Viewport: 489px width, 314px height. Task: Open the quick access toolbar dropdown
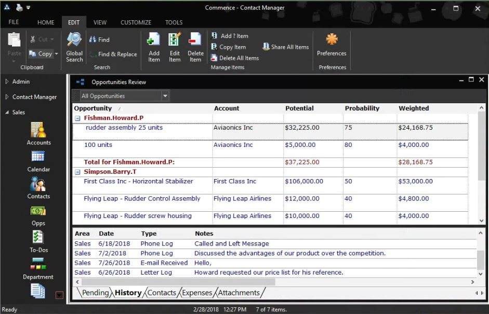point(29,7)
